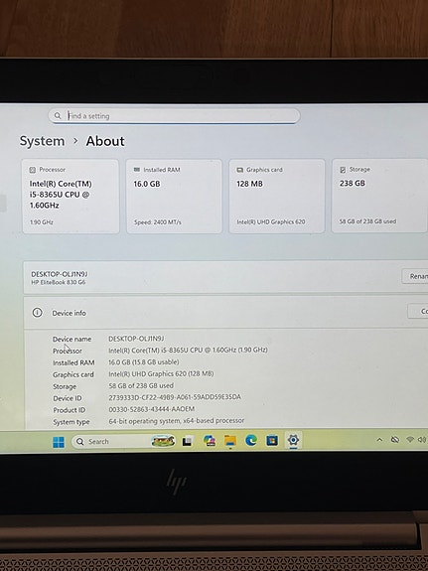The width and height of the screenshot is (428, 571).
Task: Open the Storage 238 GB card
Action: tap(379, 196)
